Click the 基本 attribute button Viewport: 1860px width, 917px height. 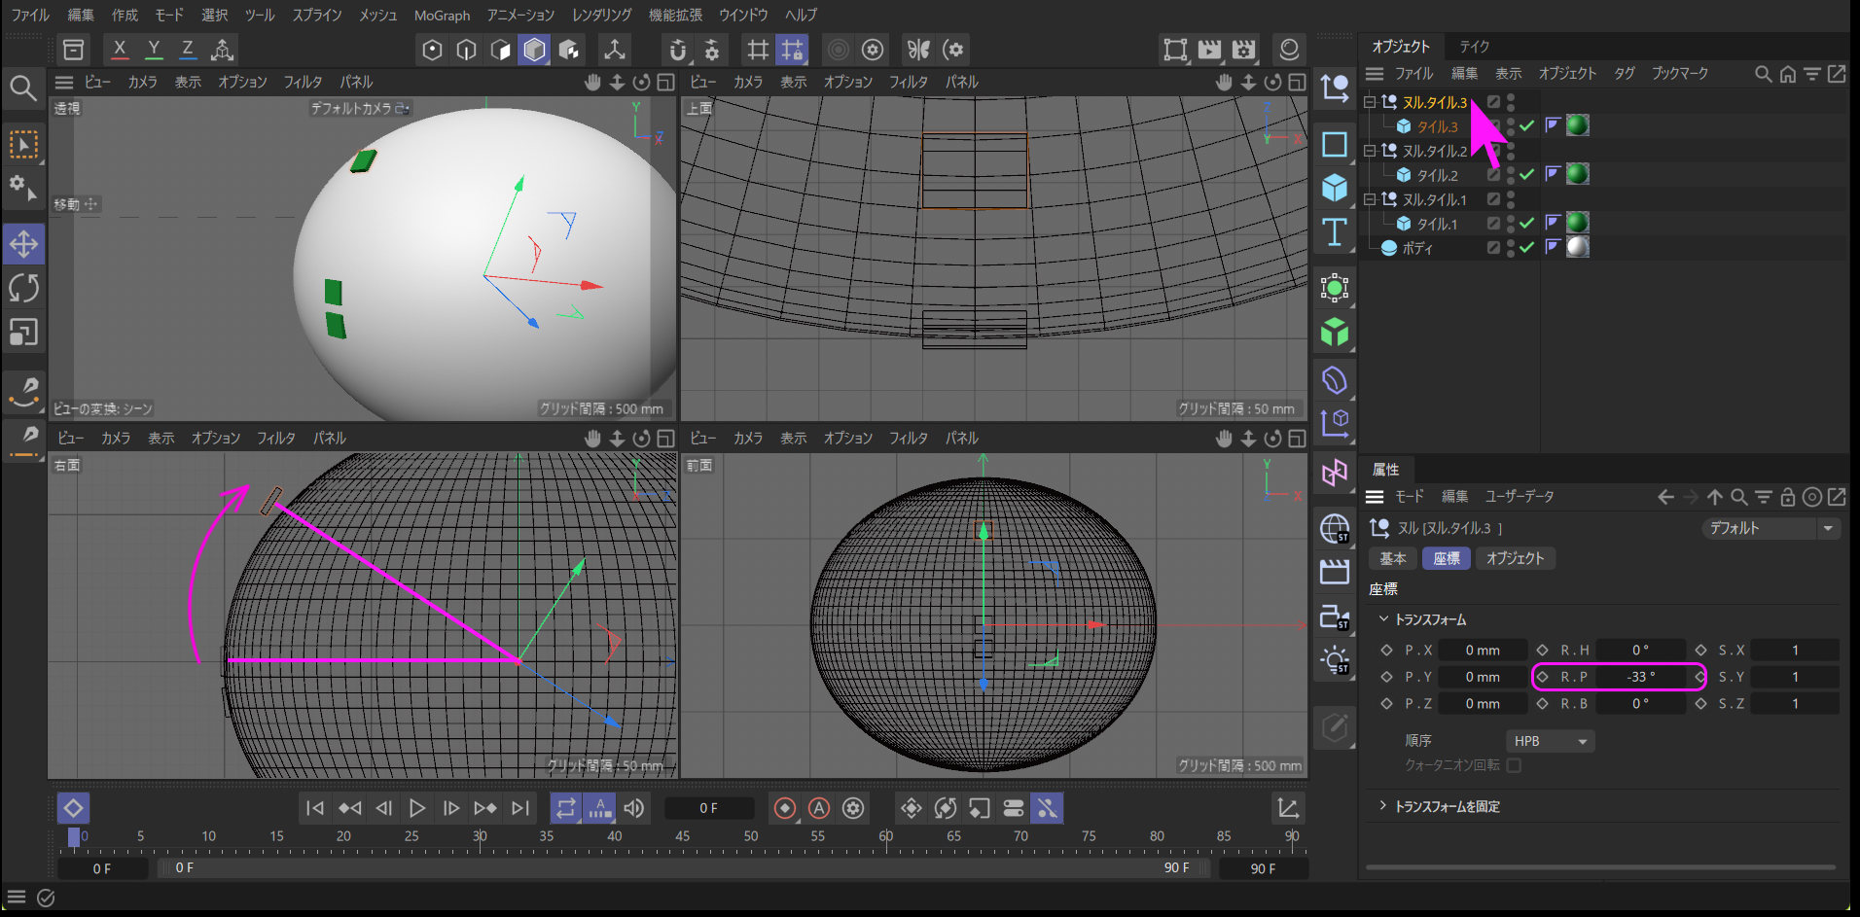click(x=1393, y=558)
